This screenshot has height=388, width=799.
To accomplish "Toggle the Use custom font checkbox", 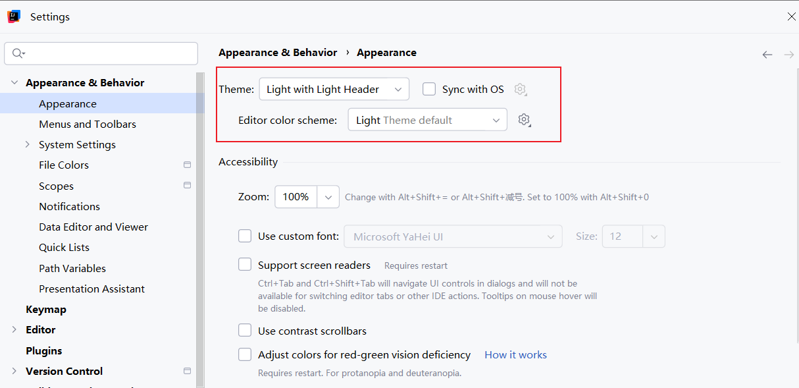I will point(245,236).
